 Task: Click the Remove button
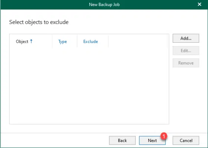click(186, 63)
